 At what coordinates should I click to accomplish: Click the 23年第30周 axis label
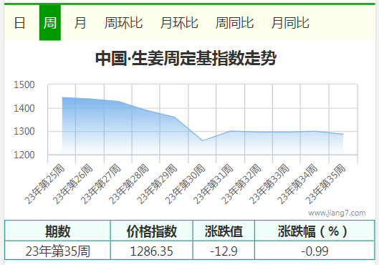185,184
